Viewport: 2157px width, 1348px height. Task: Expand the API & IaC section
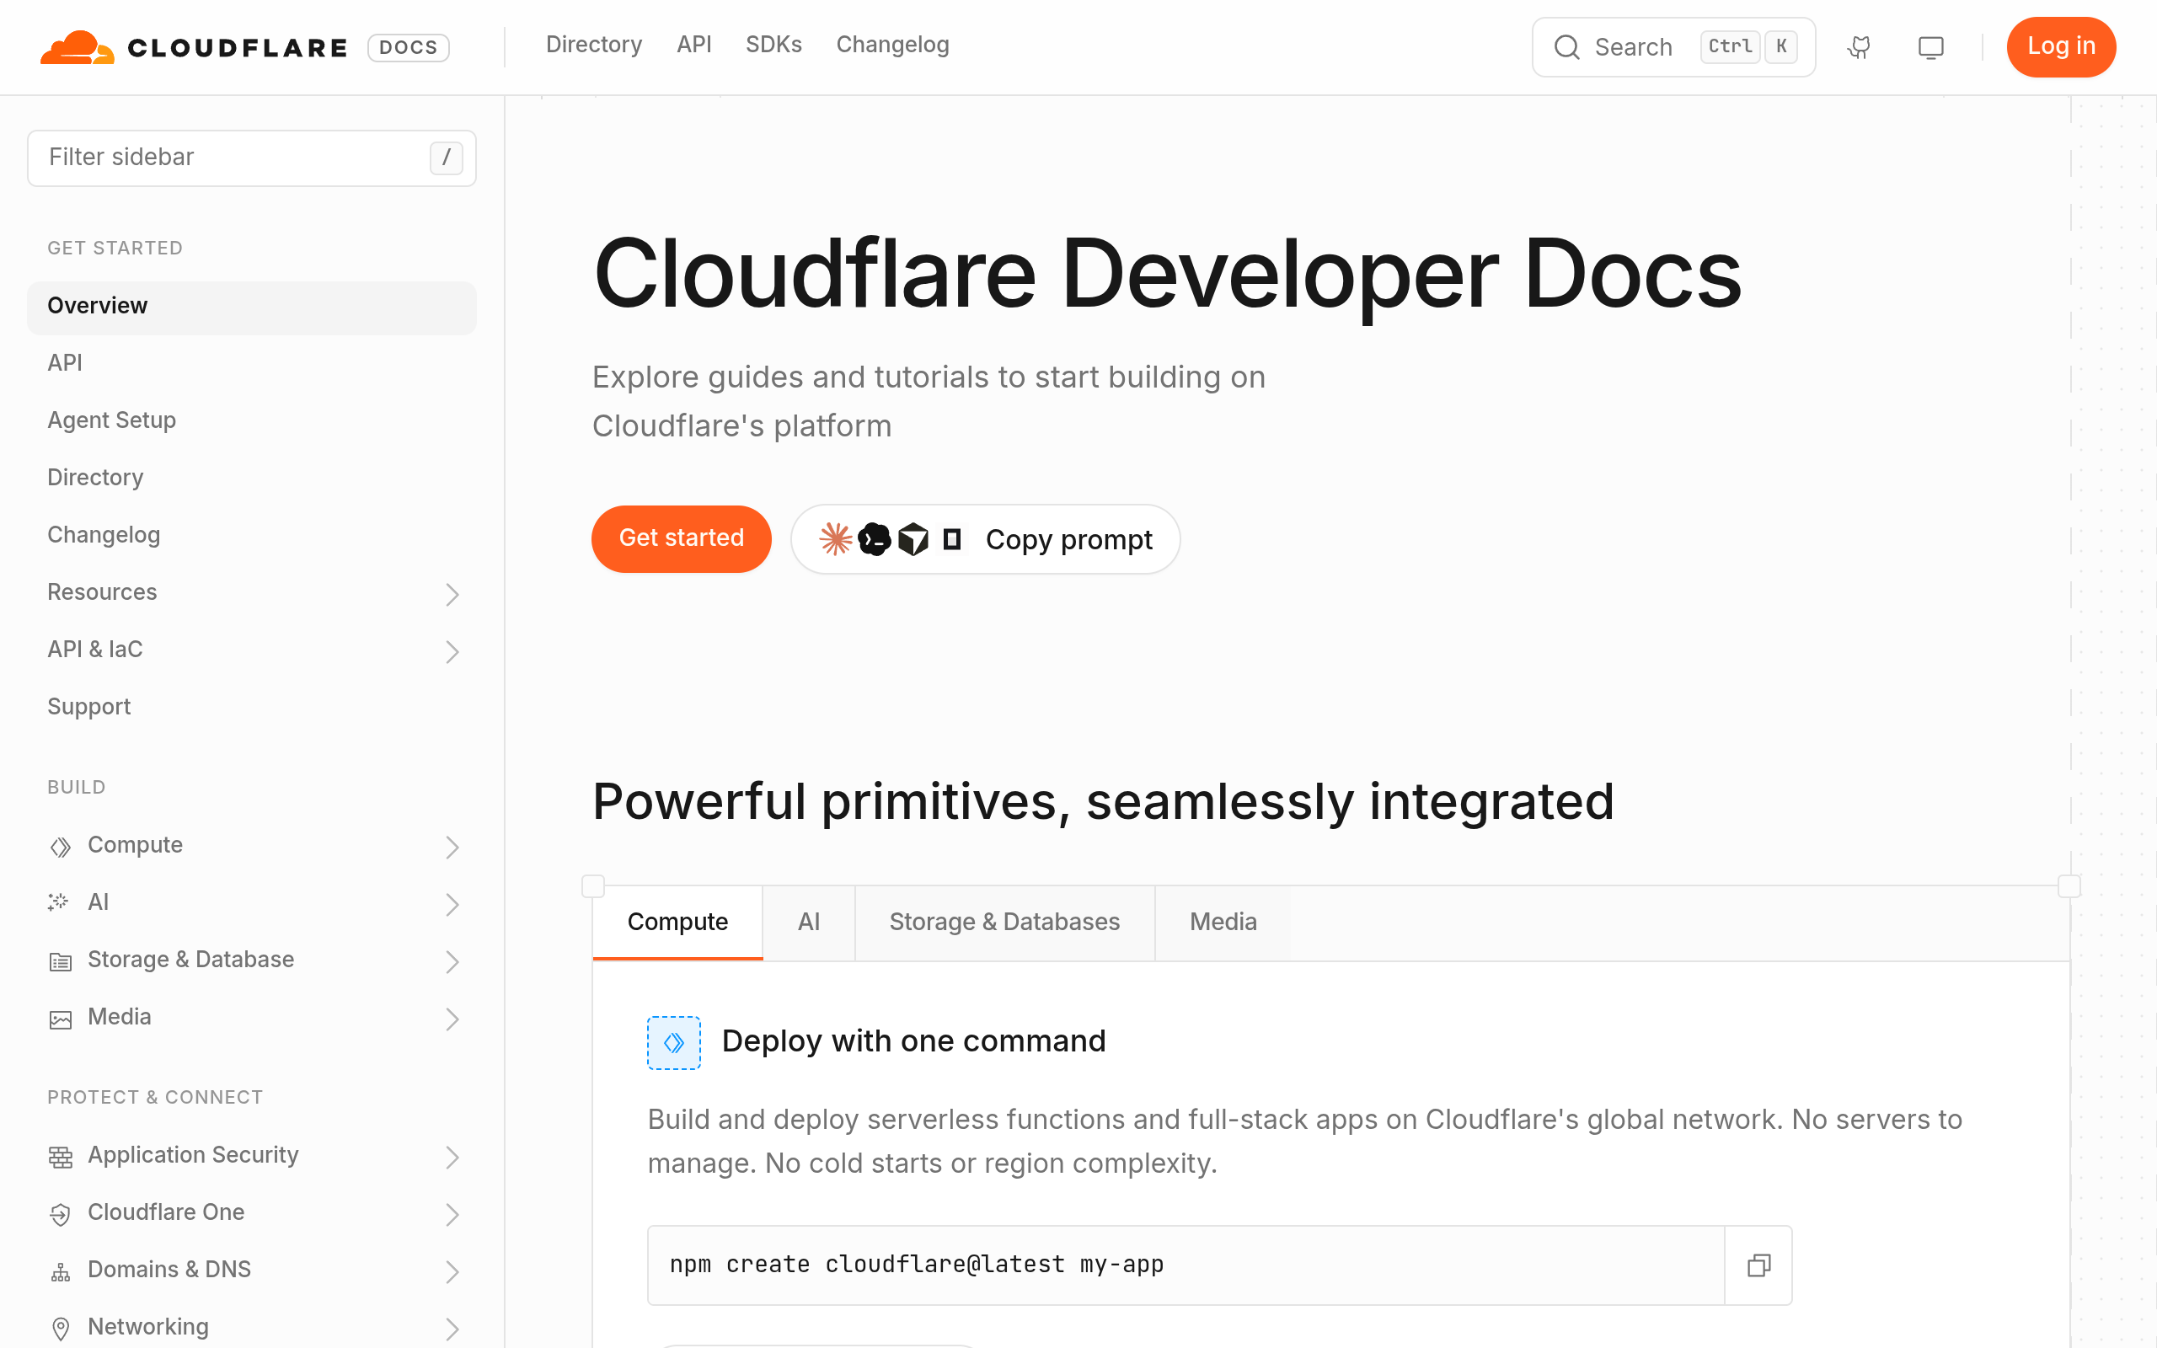pyautogui.click(x=452, y=652)
